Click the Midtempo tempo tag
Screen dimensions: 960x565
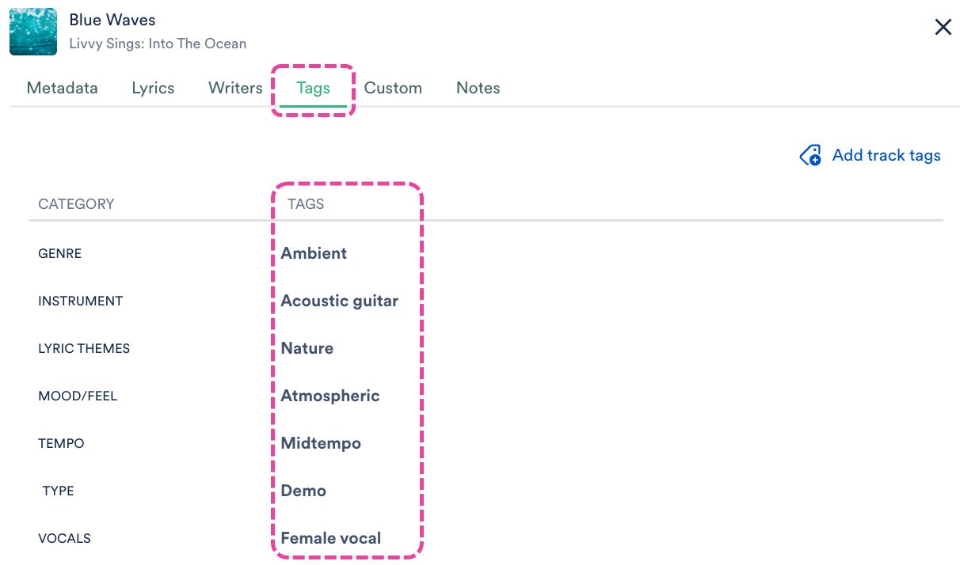(321, 443)
